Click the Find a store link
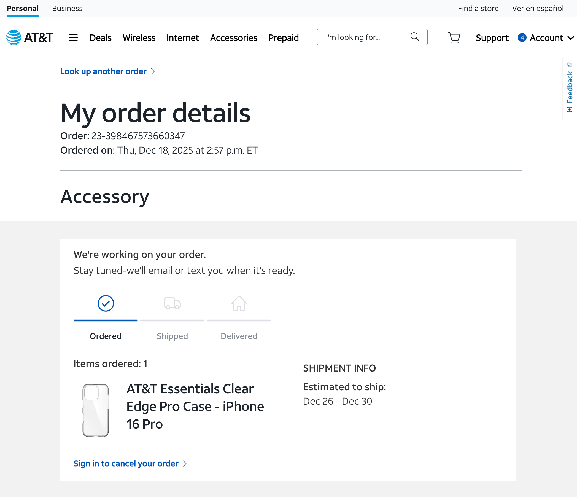The height and width of the screenshot is (497, 577). tap(478, 8)
